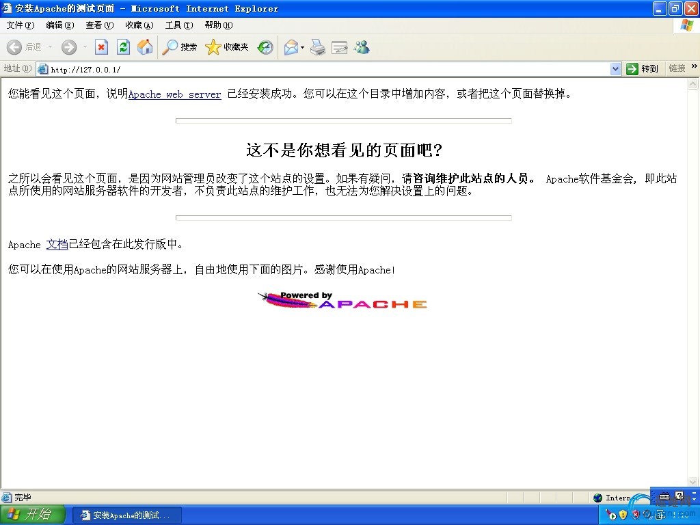Click the 链接 Links toolbar label
The width and height of the screenshot is (700, 525).
(x=677, y=68)
